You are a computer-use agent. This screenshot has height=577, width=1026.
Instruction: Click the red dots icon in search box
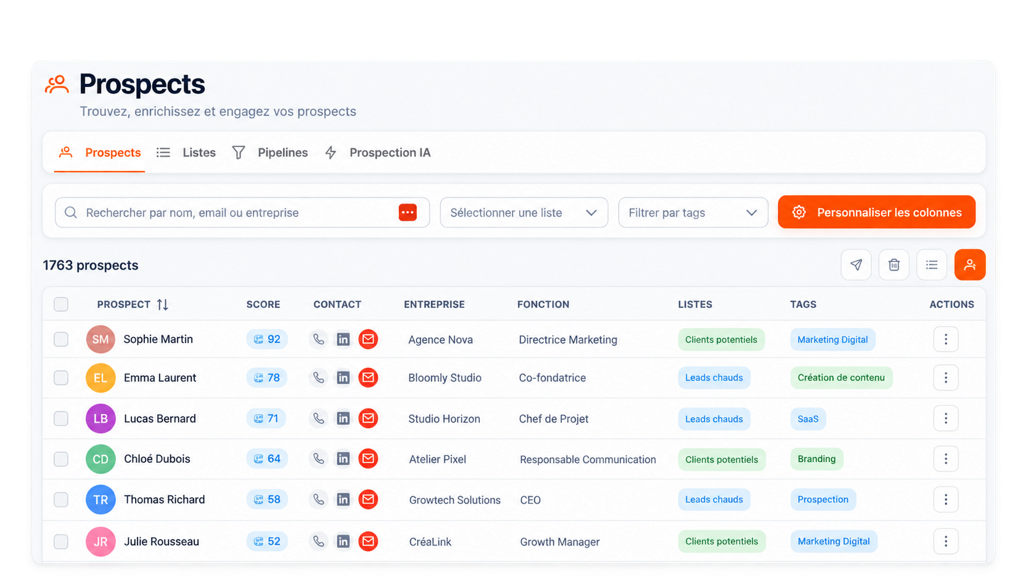point(407,212)
